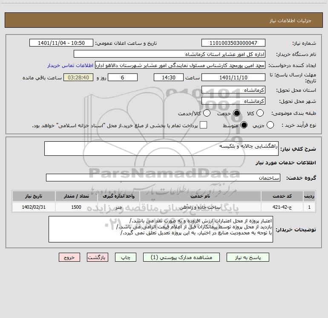The width and height of the screenshot is (328, 318).
Task: Click the خروج exit button
Action: (69, 257)
